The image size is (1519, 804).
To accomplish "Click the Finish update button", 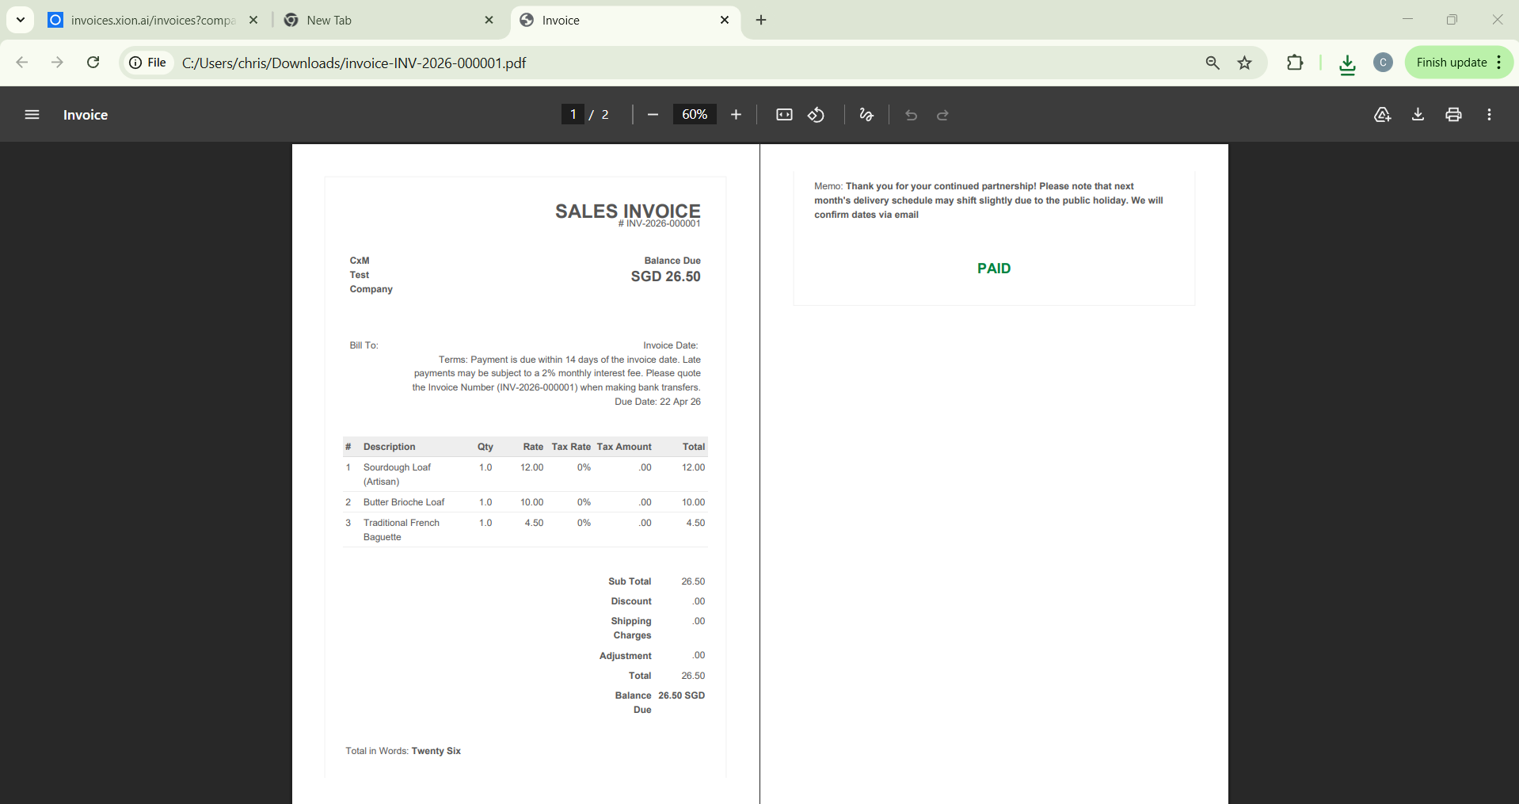I will click(1451, 63).
